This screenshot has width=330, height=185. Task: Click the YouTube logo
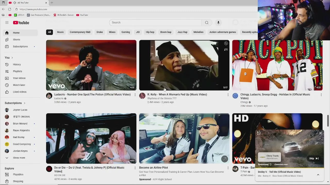21,23
